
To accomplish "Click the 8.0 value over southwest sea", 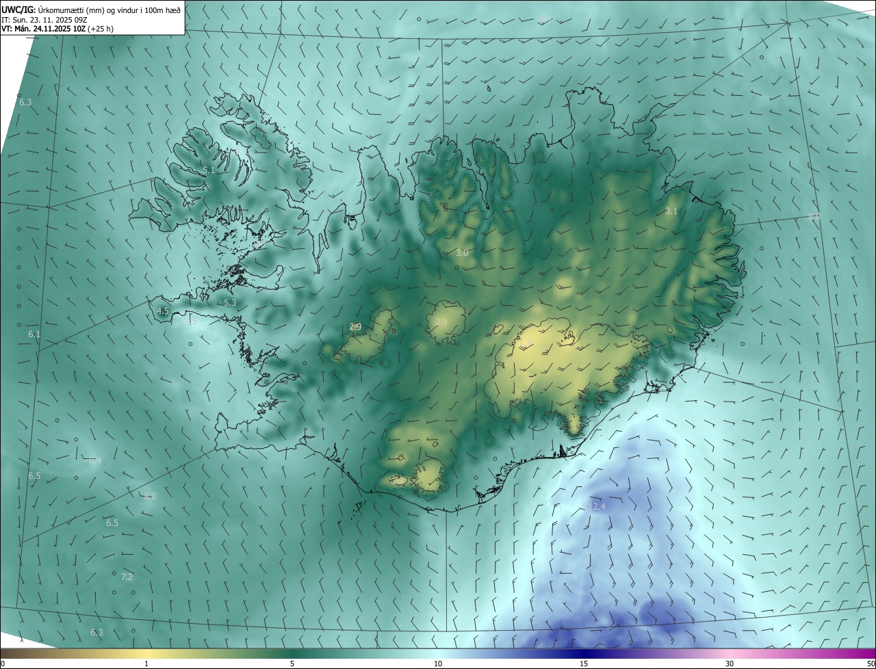I will click(x=150, y=496).
